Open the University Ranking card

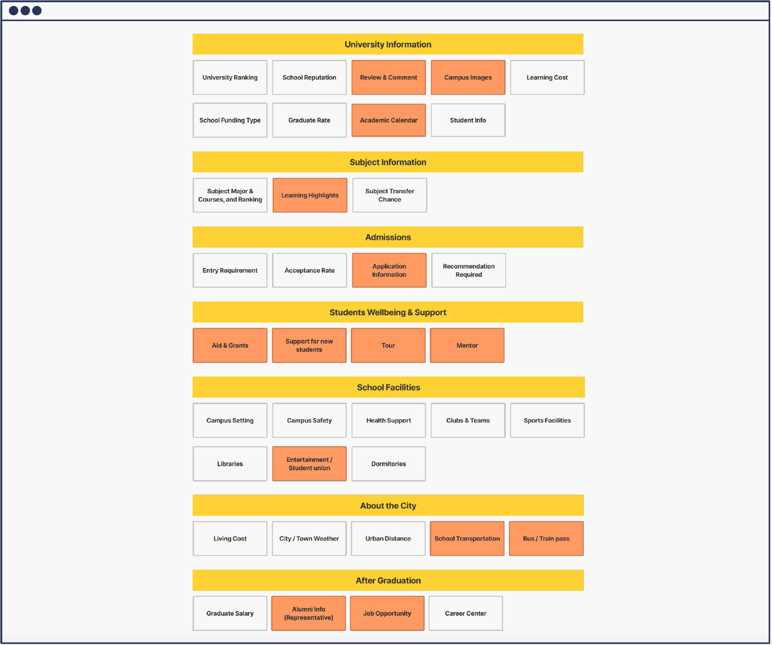pyautogui.click(x=230, y=77)
